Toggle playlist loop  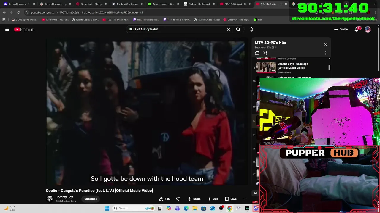257,53
